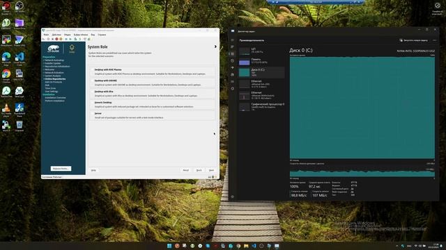Open VLC media player desktop shortcut

click(6, 110)
